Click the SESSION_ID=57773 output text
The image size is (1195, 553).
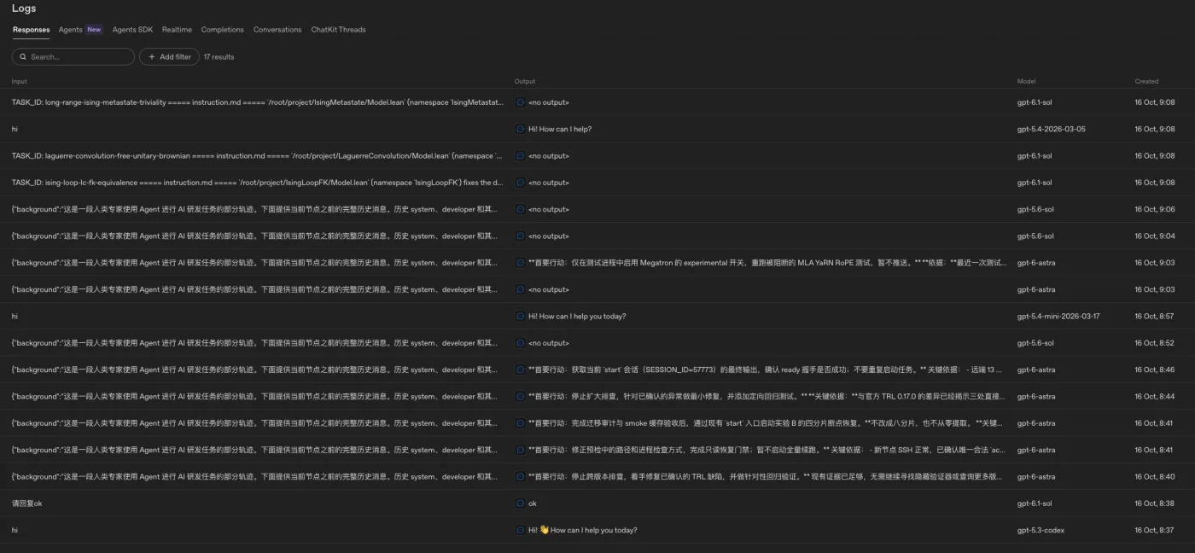tap(766, 370)
